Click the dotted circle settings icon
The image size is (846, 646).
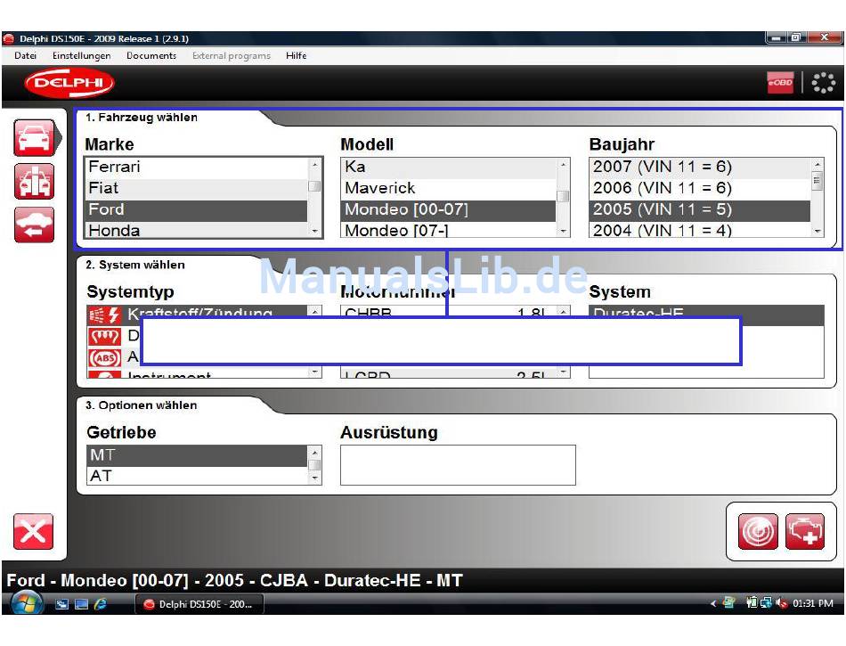pos(824,83)
